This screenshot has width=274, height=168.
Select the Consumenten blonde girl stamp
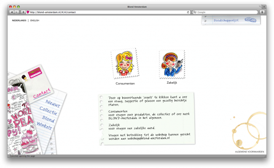tap(125, 63)
